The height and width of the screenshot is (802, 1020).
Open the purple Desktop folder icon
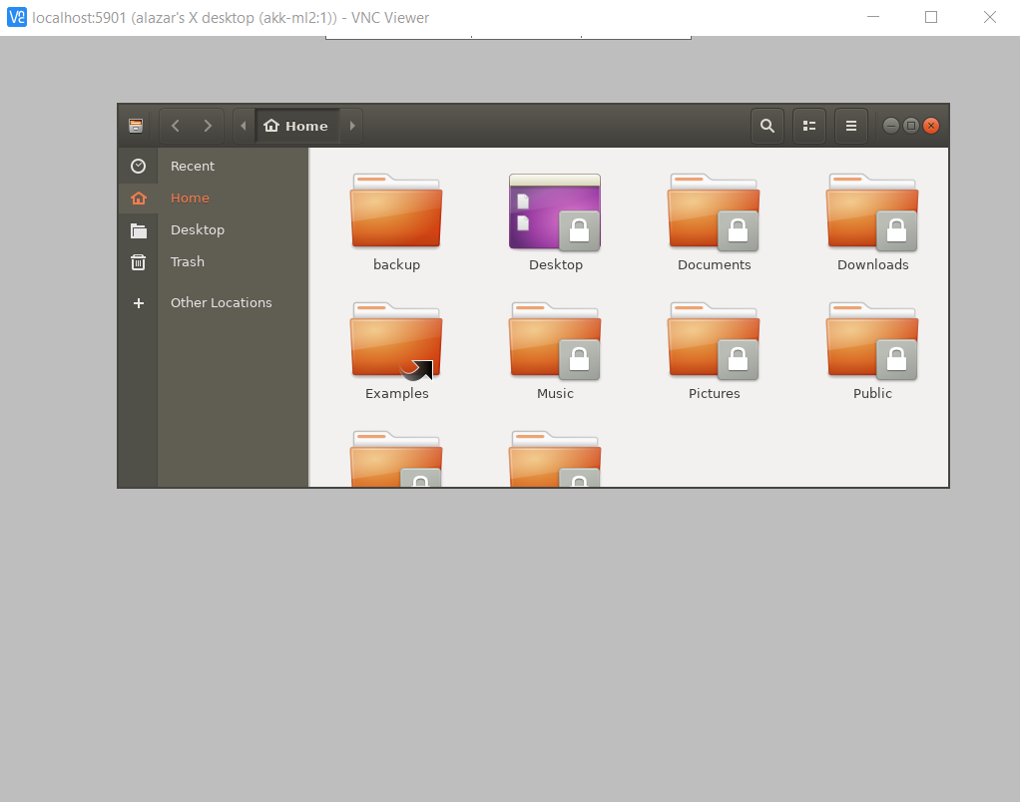pos(555,211)
